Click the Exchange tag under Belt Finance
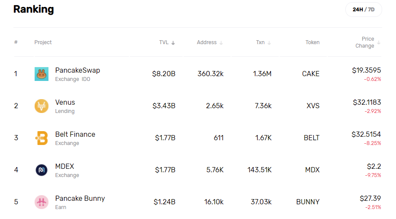Image resolution: width=396 pixels, height=219 pixels. click(x=67, y=143)
